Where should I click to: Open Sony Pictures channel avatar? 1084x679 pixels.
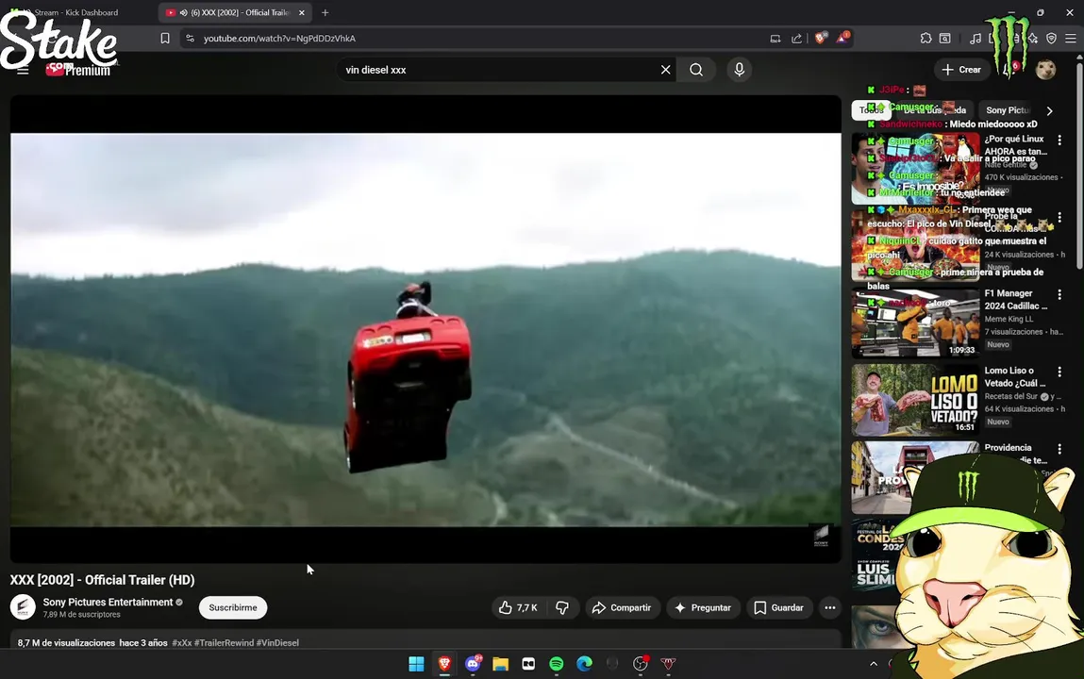[x=23, y=608]
